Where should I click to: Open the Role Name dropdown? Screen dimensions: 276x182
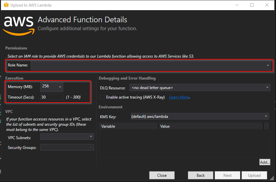tap(151, 65)
